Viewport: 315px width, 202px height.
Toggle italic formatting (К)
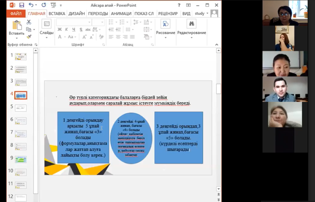66,30
